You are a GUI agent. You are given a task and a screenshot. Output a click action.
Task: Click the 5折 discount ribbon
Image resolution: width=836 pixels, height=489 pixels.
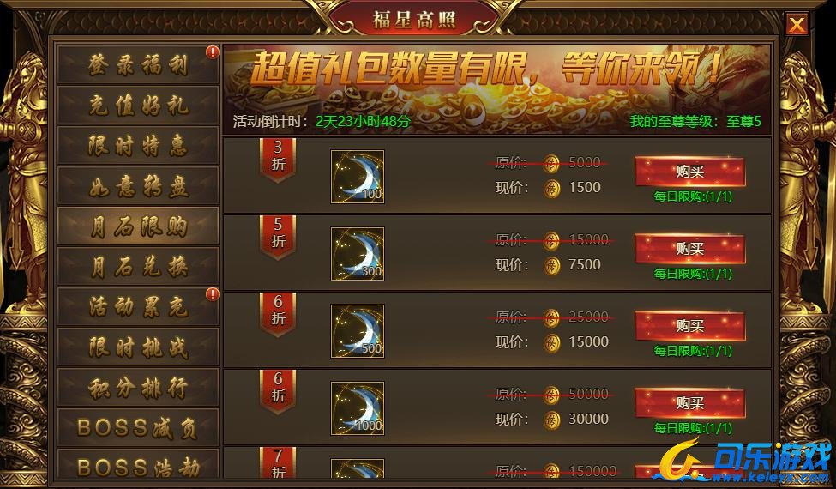click(278, 237)
